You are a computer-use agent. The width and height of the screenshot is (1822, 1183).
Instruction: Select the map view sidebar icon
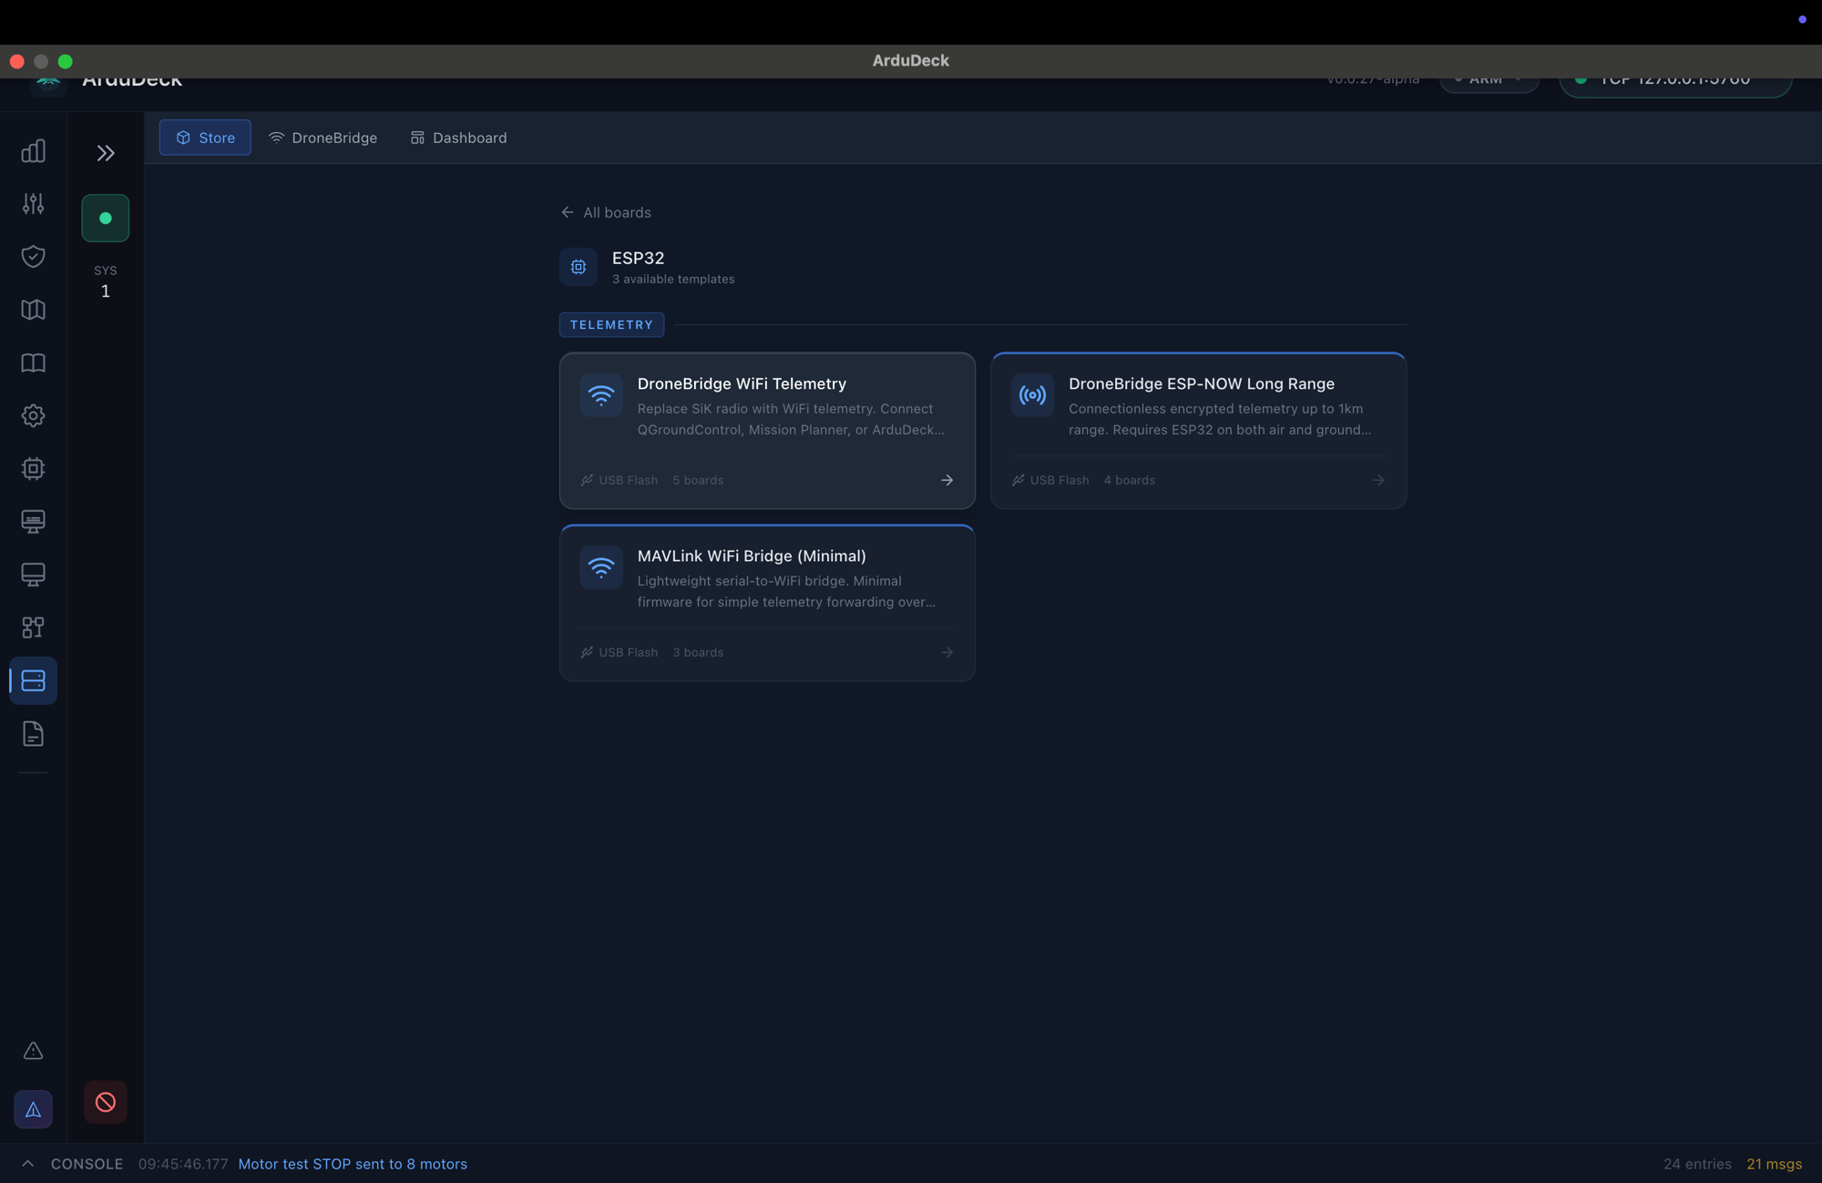pyautogui.click(x=33, y=310)
